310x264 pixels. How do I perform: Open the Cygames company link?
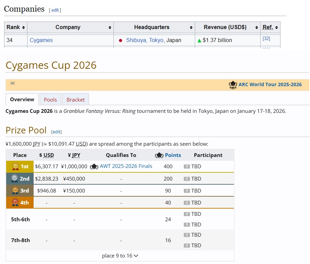(41, 40)
